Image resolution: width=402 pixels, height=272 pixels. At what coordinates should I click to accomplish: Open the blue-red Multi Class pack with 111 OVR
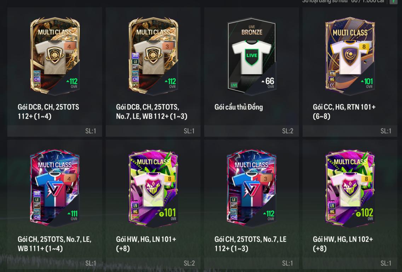tap(55, 188)
